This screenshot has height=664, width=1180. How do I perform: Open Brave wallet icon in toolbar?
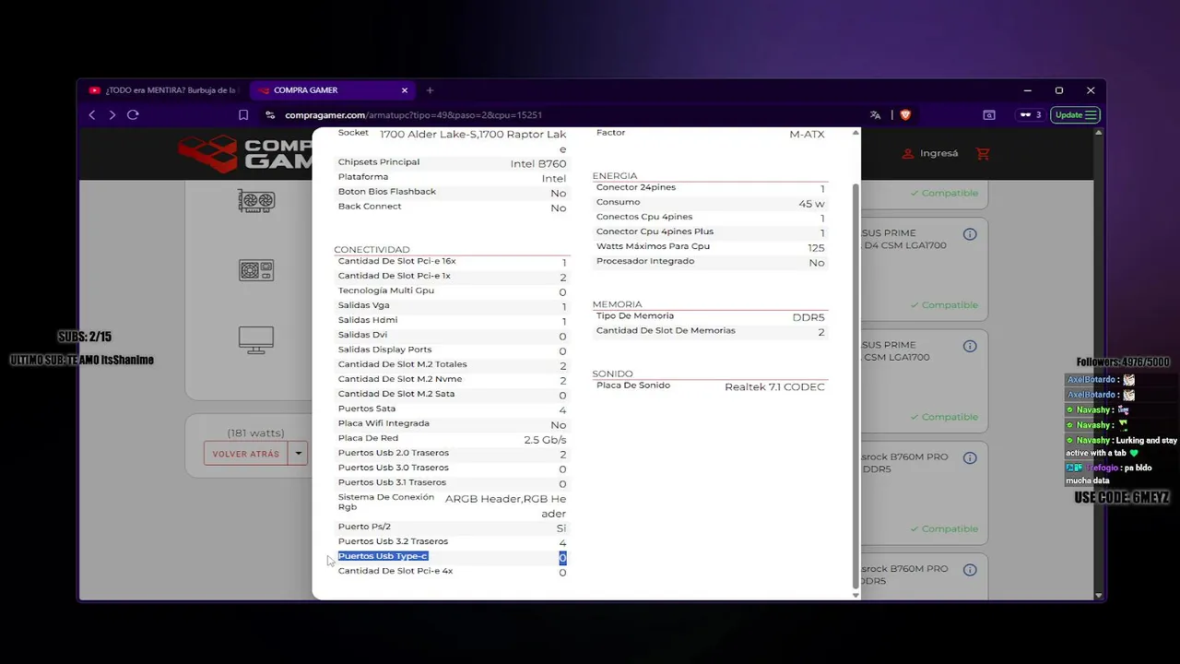989,115
